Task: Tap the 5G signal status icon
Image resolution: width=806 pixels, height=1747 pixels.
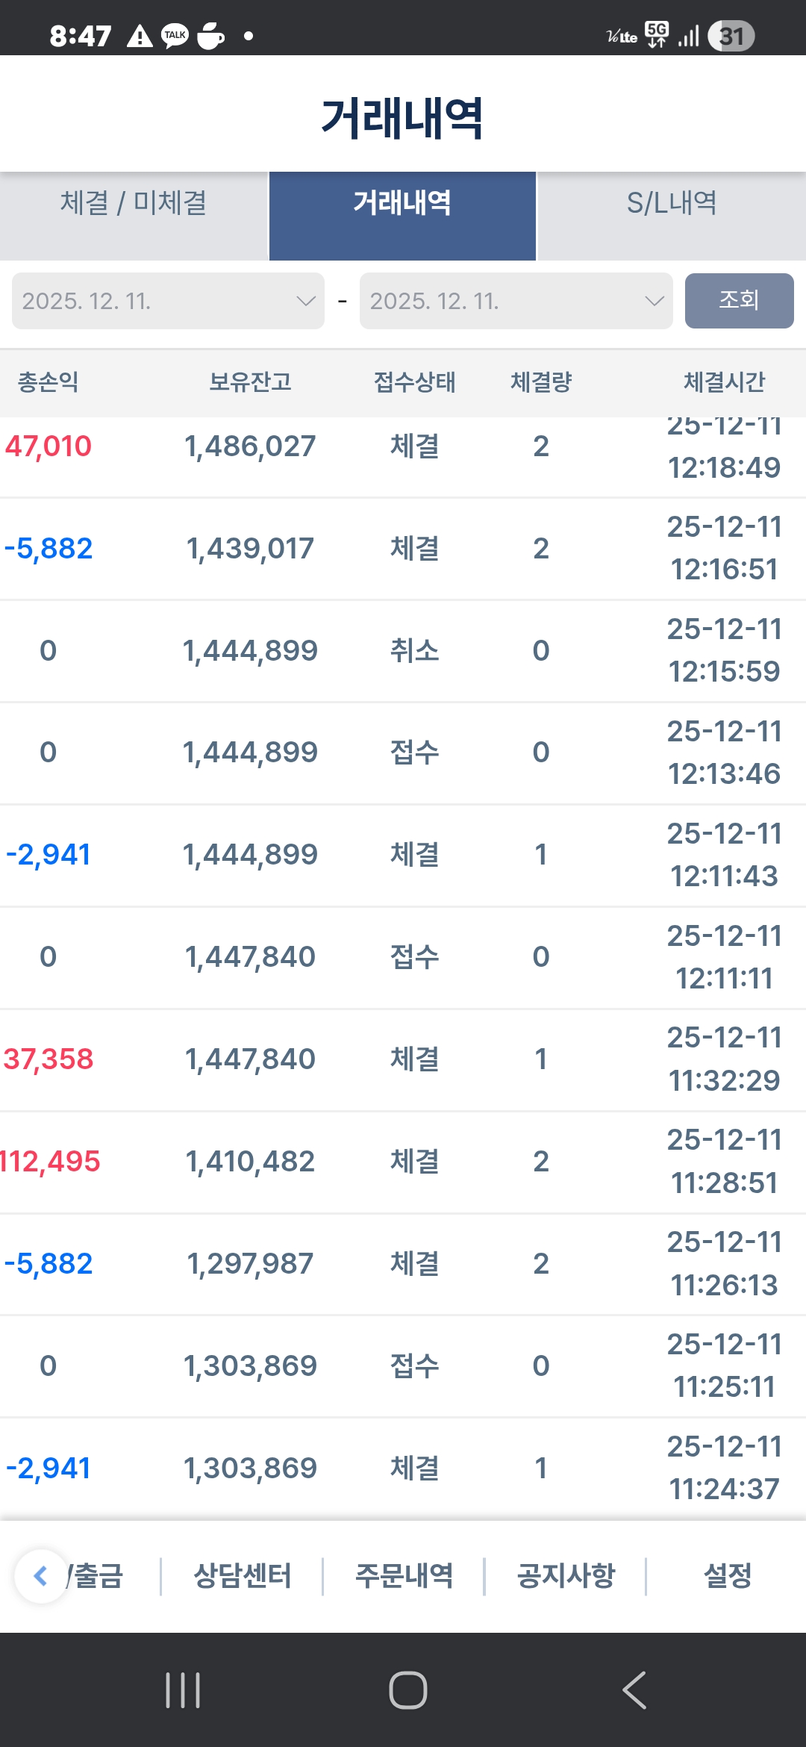Action: [657, 34]
